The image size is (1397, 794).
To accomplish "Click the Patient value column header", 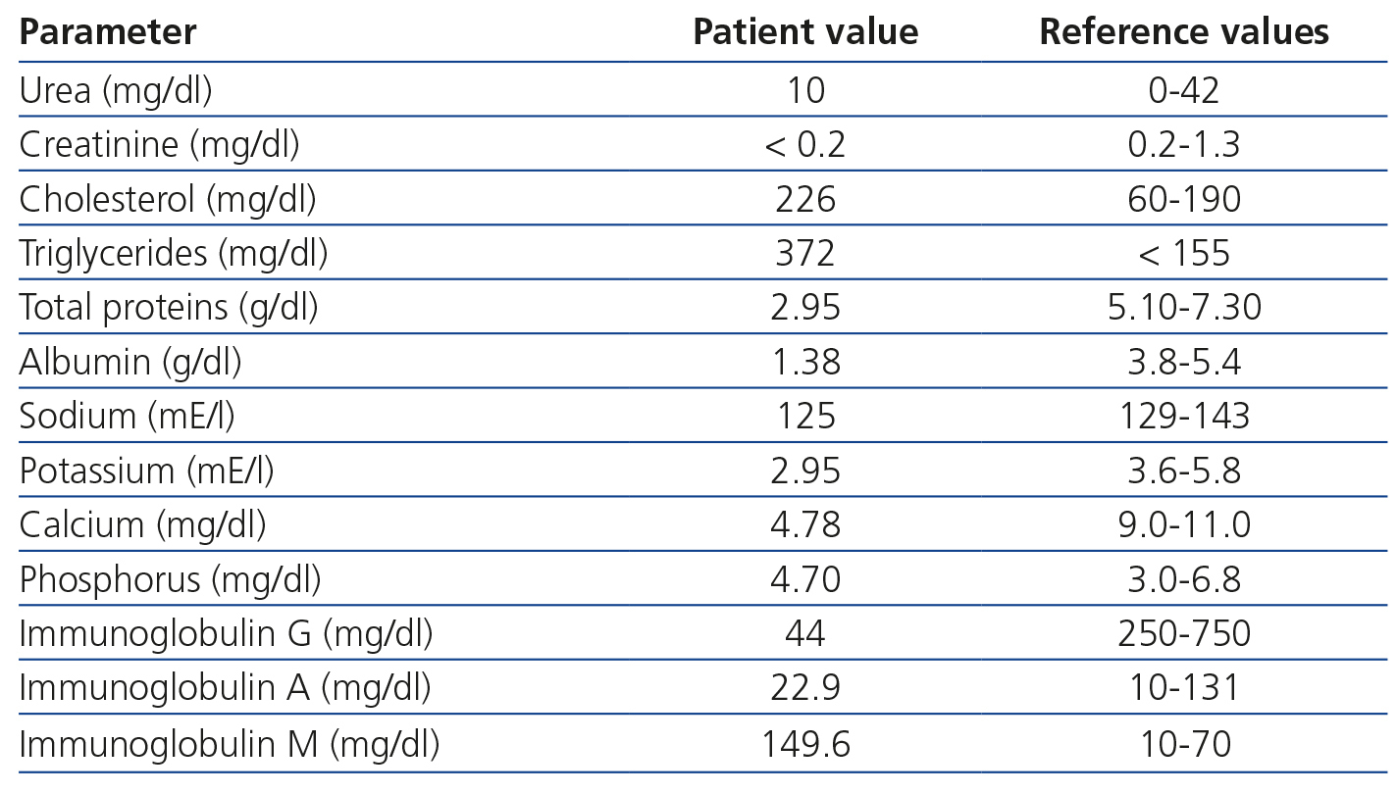I will (805, 32).
